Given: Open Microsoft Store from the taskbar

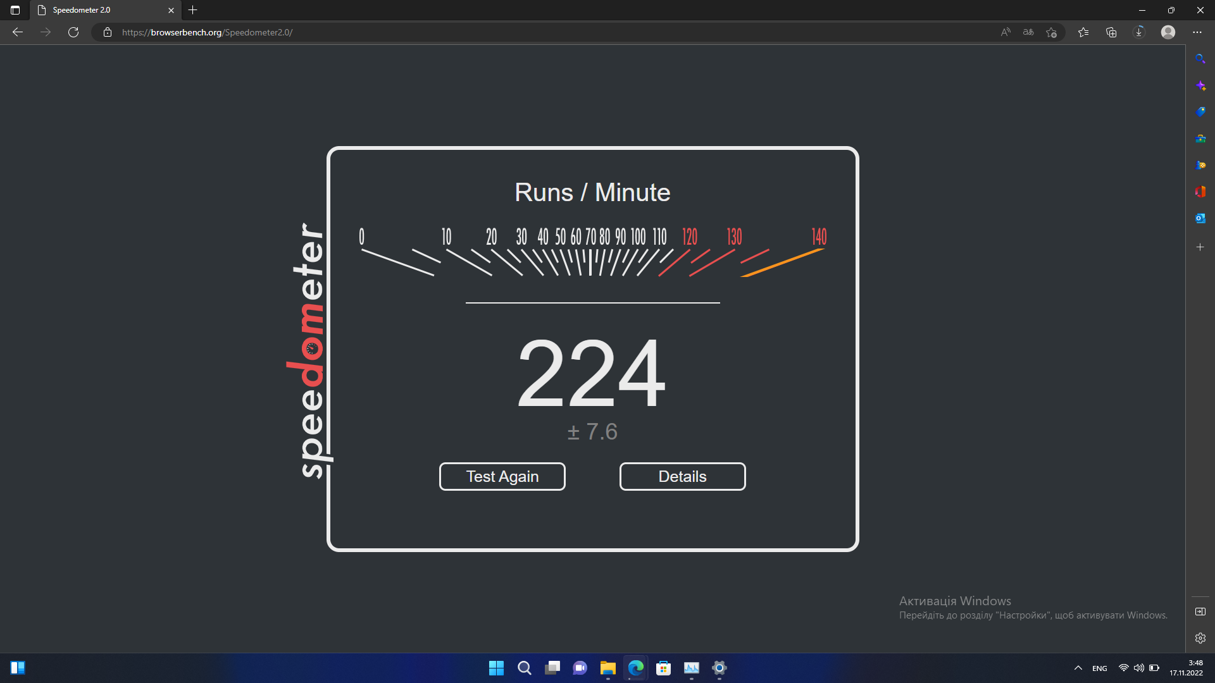Looking at the screenshot, I should (664, 668).
